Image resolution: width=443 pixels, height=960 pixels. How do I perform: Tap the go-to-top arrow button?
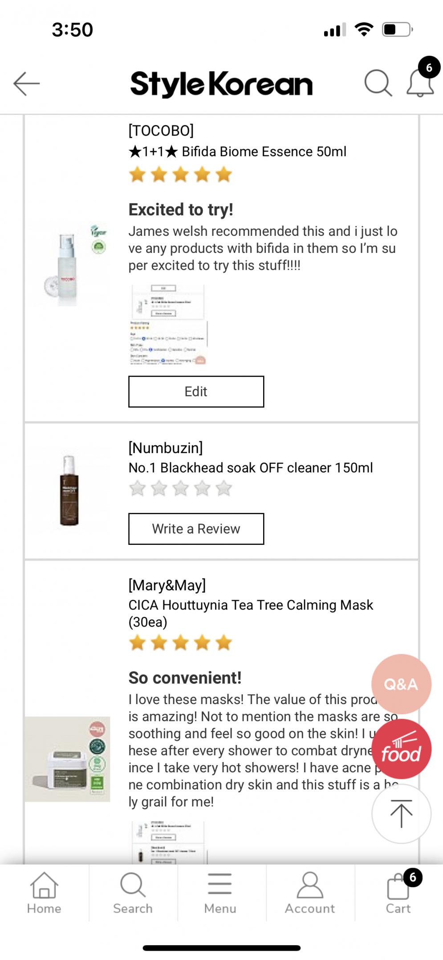coord(401,814)
